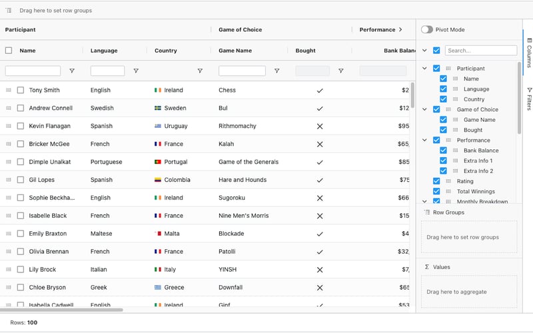
Task: Click the filter icon for Name column
Action: pos(72,71)
